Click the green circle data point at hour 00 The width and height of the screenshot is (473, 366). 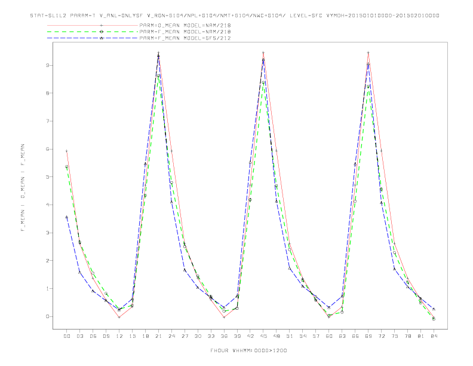[67, 167]
